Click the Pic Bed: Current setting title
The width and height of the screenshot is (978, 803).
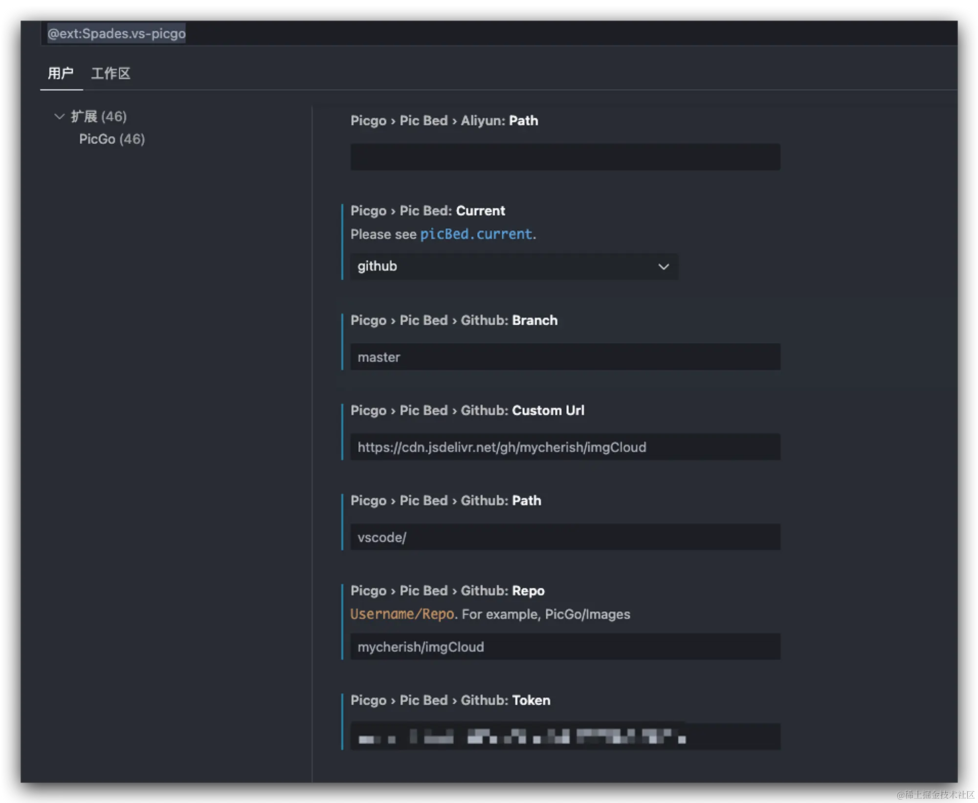pos(427,211)
